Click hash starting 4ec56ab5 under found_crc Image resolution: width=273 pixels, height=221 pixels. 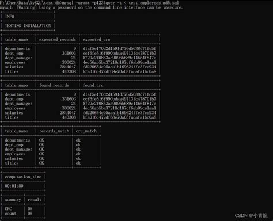tap(119, 108)
